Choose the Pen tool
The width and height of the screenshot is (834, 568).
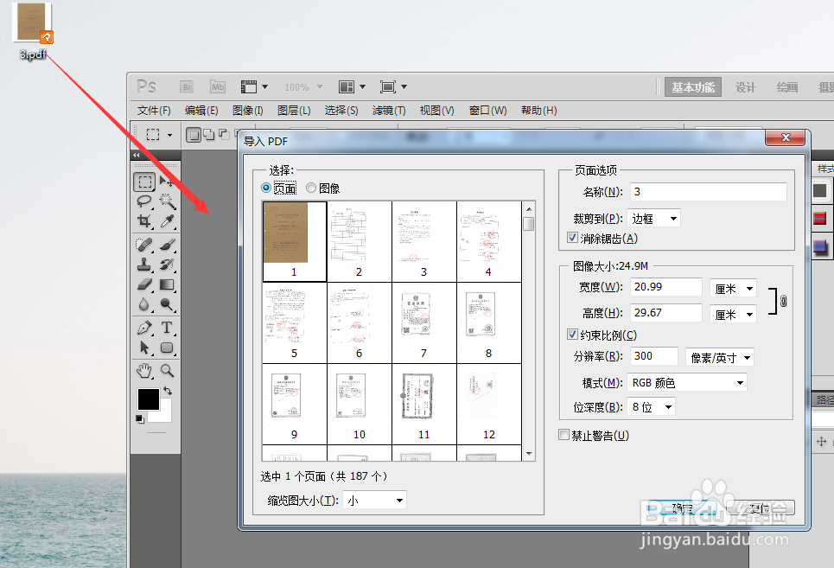coord(143,327)
